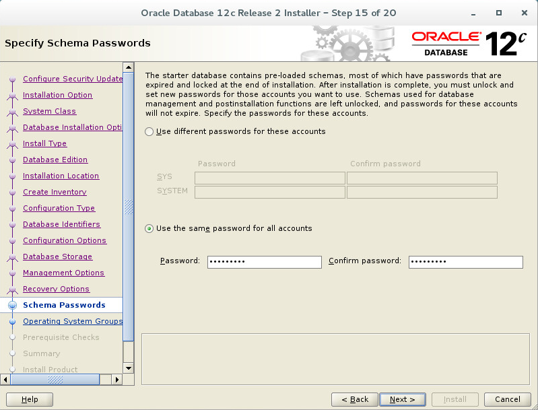538x410 pixels.
Task: Click the empty message area panel
Action: [335, 359]
